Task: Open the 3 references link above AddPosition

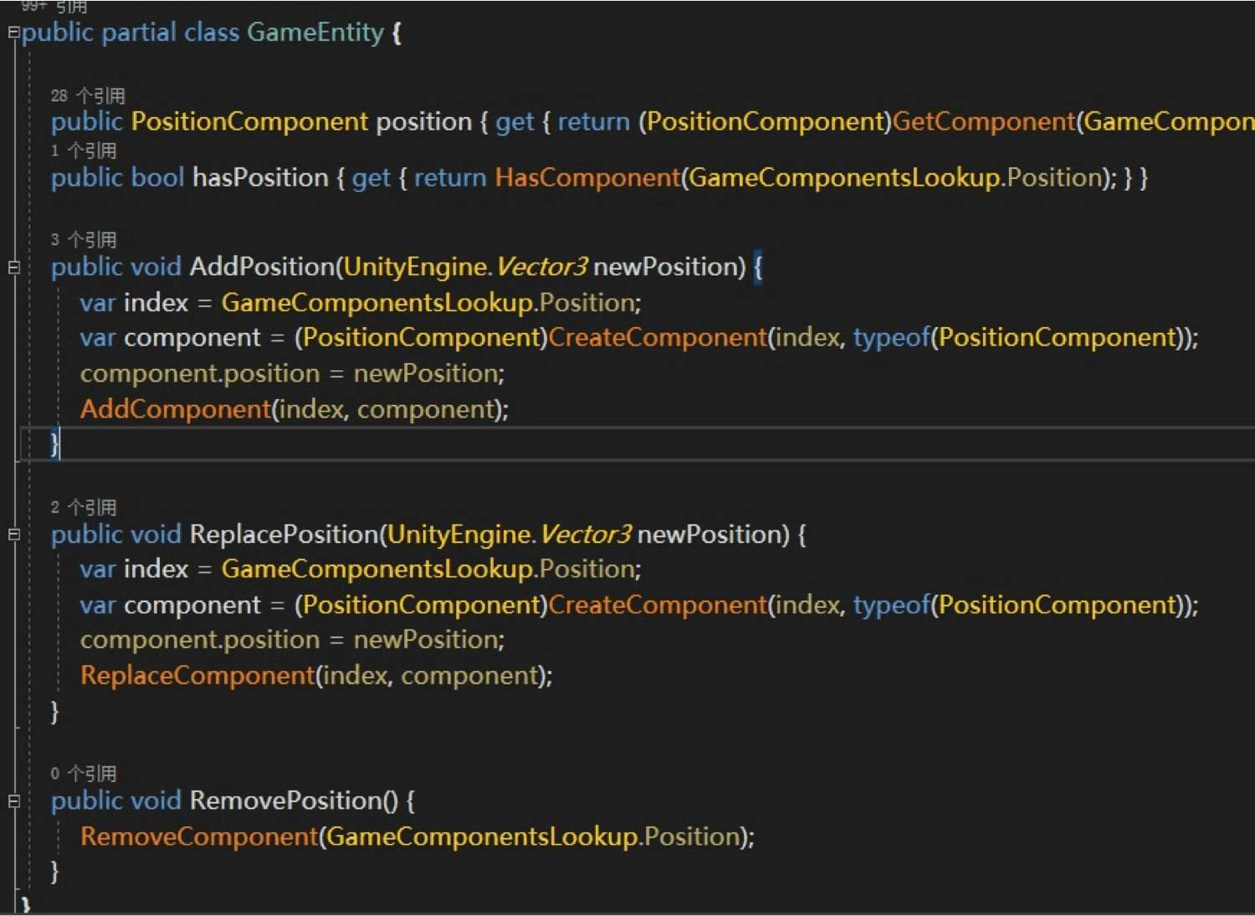Action: click(x=84, y=240)
